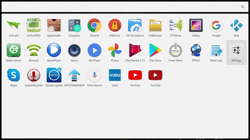The width and height of the screenshot is (250, 140).
Task: Open the highlighted Settings app
Action: point(236,52)
